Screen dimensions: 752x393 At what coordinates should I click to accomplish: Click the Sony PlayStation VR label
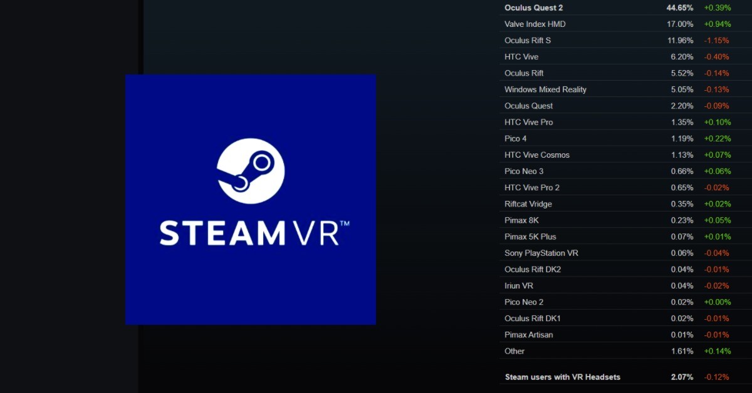[541, 253]
